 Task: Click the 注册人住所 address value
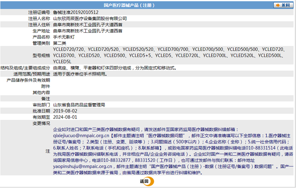88,25
